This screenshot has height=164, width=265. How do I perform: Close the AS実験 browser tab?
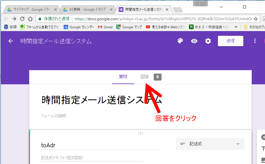(111, 10)
